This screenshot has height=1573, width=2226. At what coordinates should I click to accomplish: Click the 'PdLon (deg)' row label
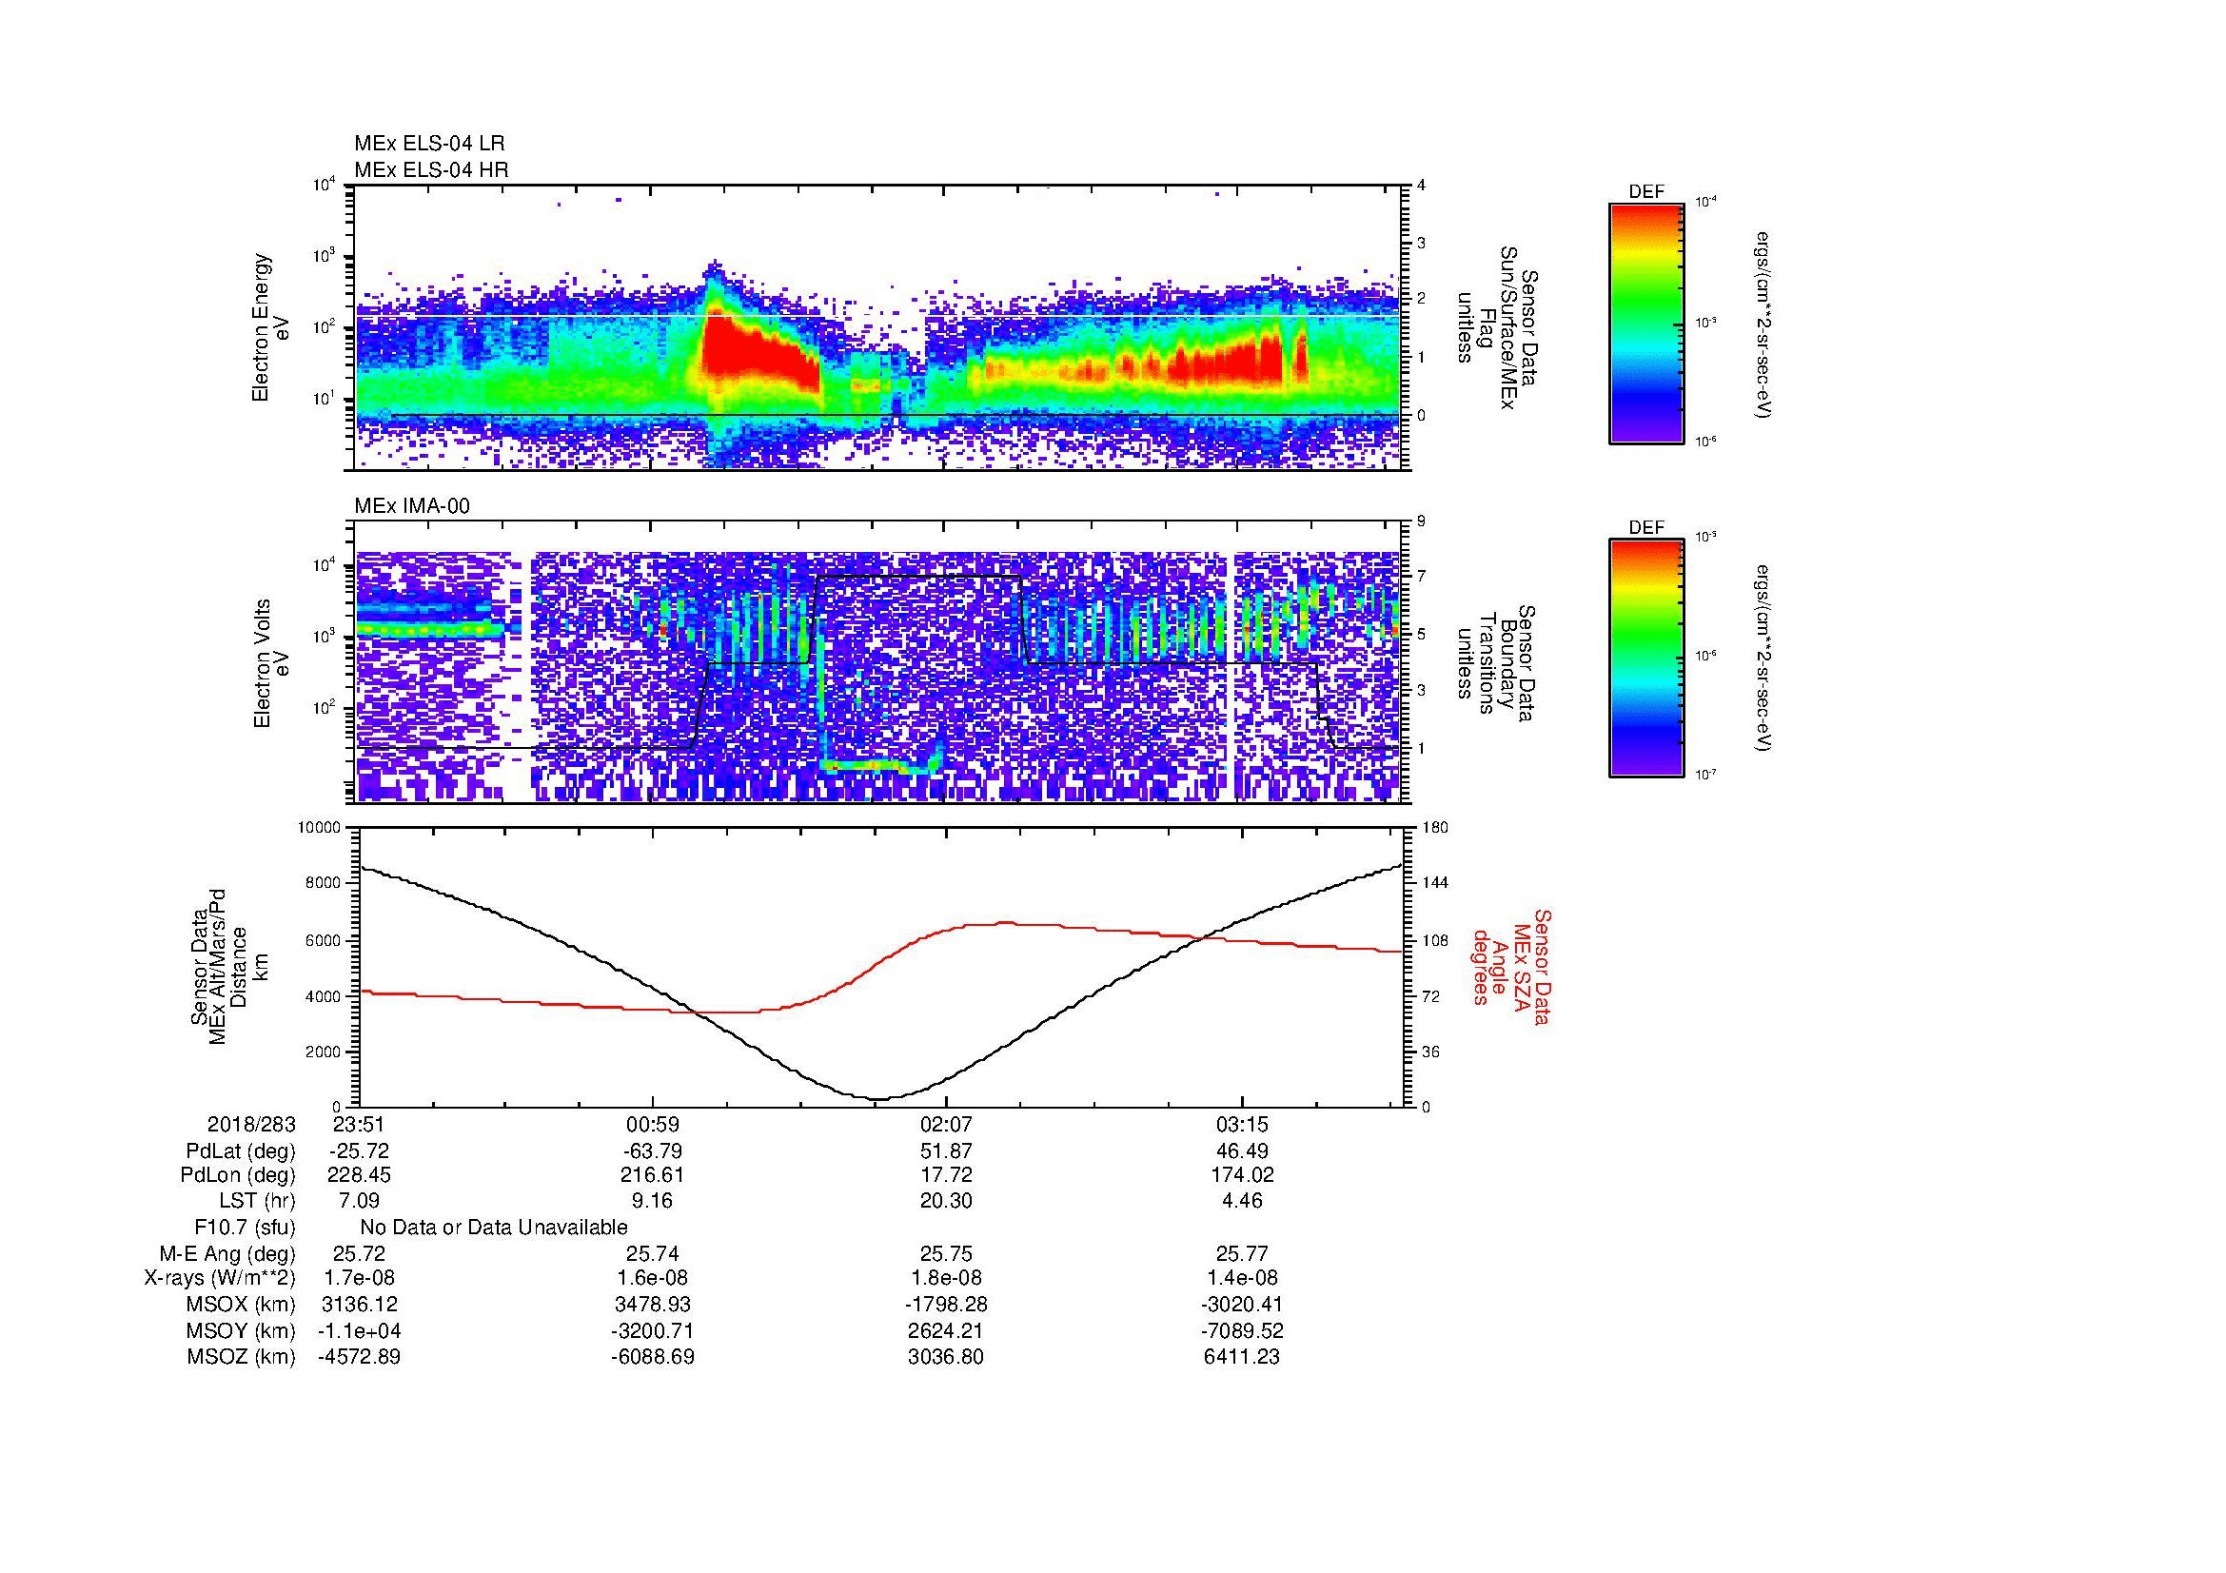pos(238,1174)
